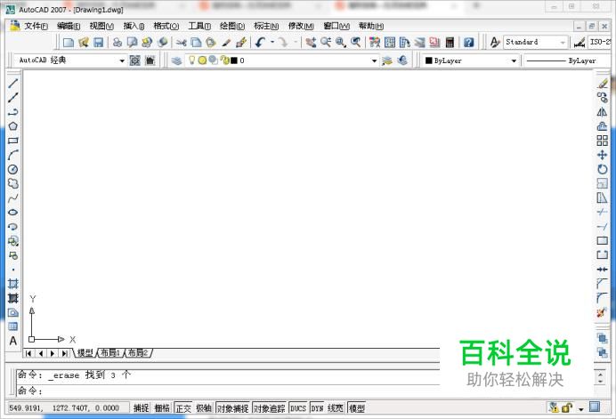Image resolution: width=616 pixels, height=419 pixels.
Task: Open the QuickCalc calculator icon
Action: [450, 42]
